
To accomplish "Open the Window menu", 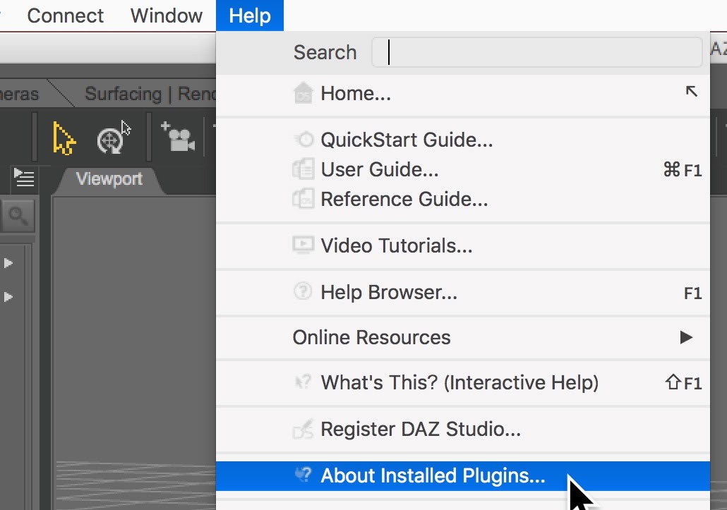I will tap(167, 16).
